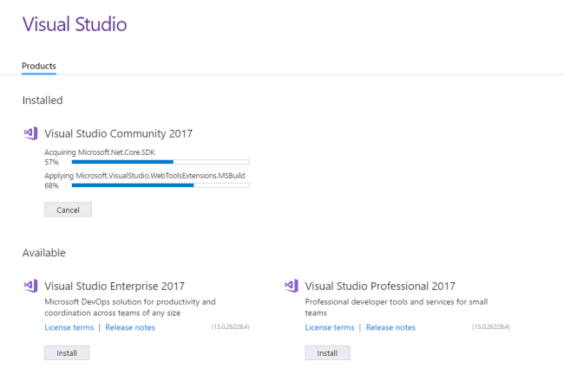Open License terms for Professional 2017
Screen dimensions: 564x381
(x=330, y=327)
